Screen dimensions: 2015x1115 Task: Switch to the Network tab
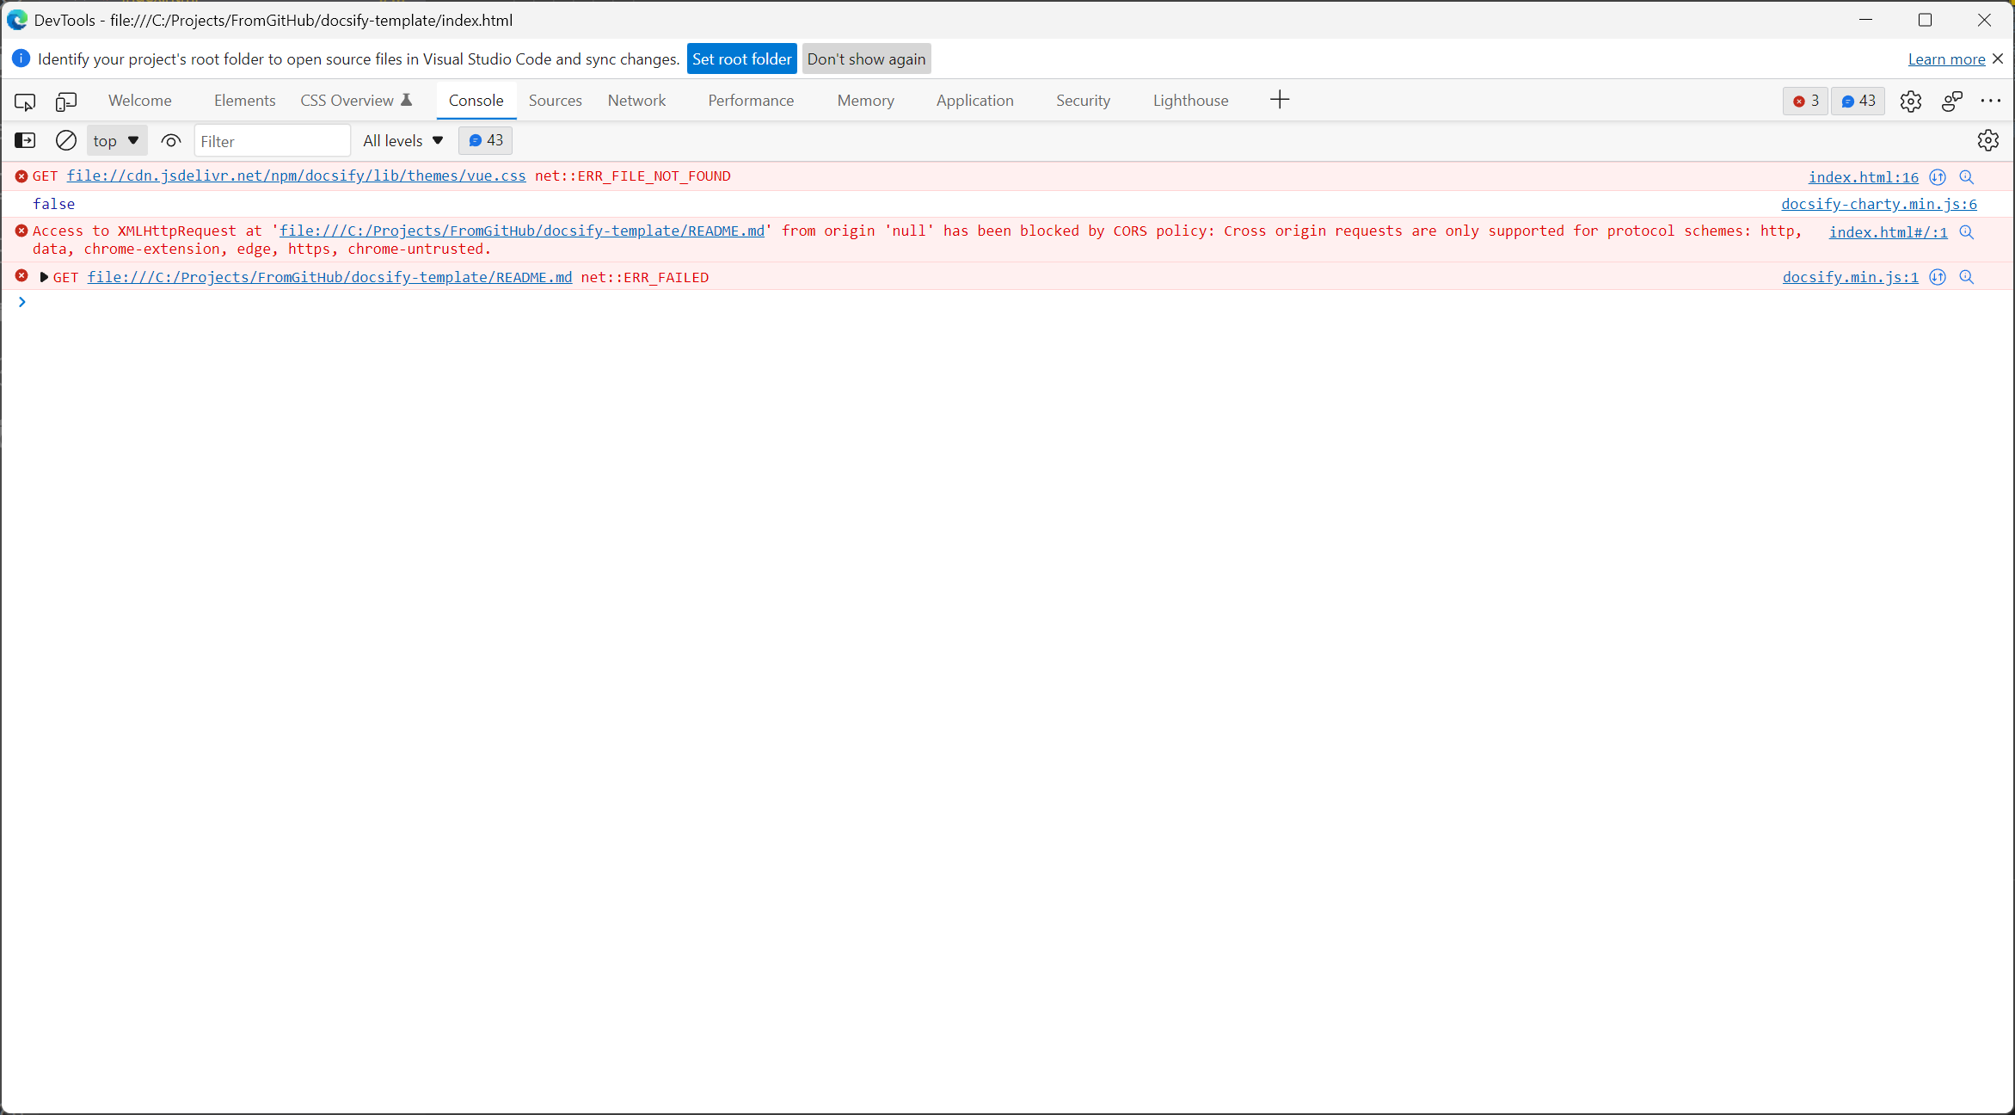pyautogui.click(x=636, y=101)
